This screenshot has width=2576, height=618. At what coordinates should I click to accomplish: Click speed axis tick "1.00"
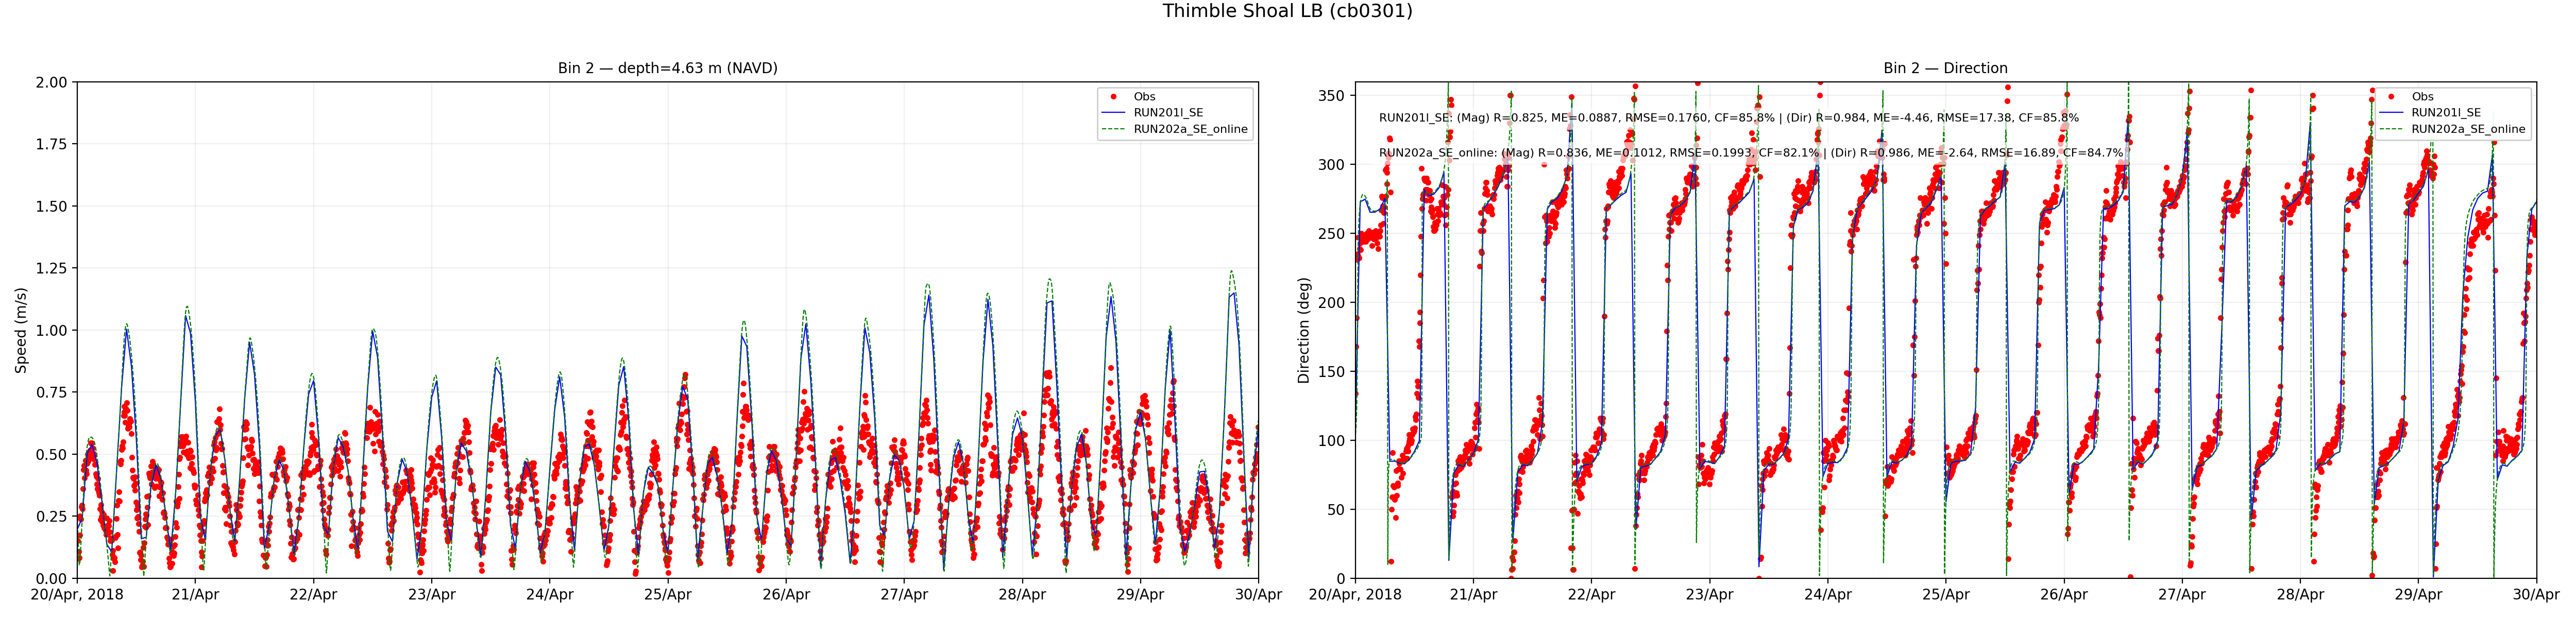point(51,330)
